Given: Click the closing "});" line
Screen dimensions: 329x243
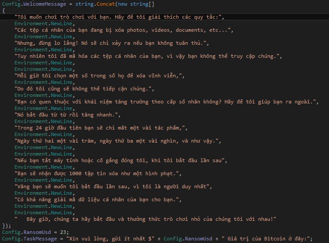Looking at the screenshot, I should (x=7, y=226).
